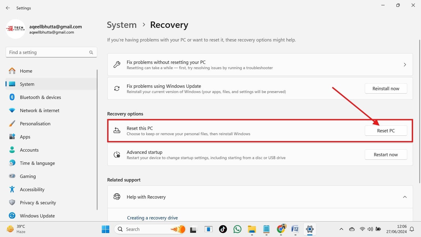This screenshot has width=421, height=237.
Task: Launch Microsoft Word from the taskbar
Action: pos(295,229)
